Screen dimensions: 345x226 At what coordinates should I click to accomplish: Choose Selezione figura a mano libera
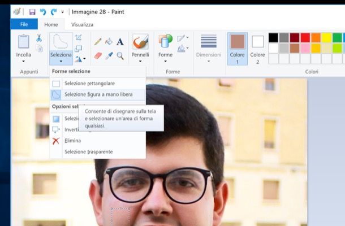pos(98,94)
